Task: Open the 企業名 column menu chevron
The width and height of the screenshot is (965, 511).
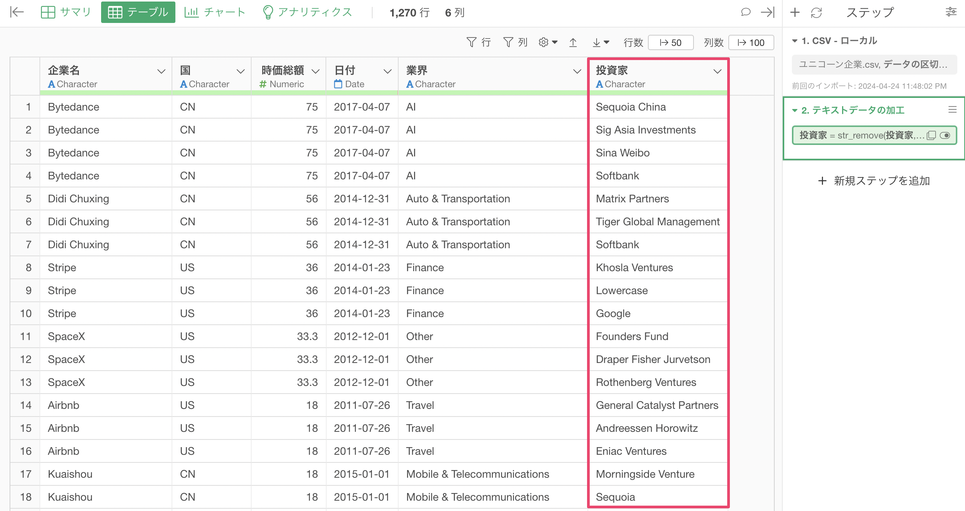Action: pos(161,71)
